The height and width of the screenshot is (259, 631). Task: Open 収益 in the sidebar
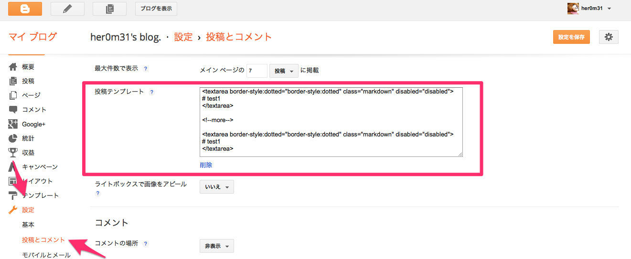(28, 153)
